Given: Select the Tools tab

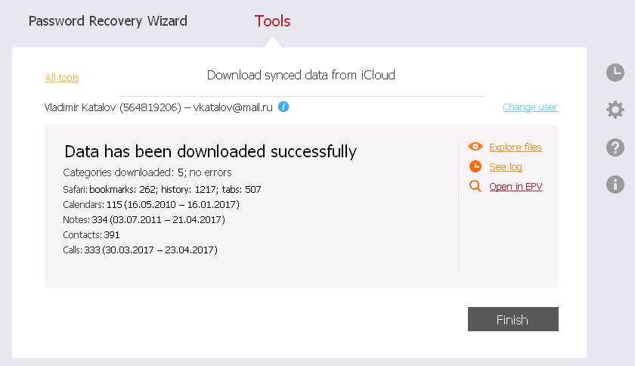Looking at the screenshot, I should pos(272,21).
